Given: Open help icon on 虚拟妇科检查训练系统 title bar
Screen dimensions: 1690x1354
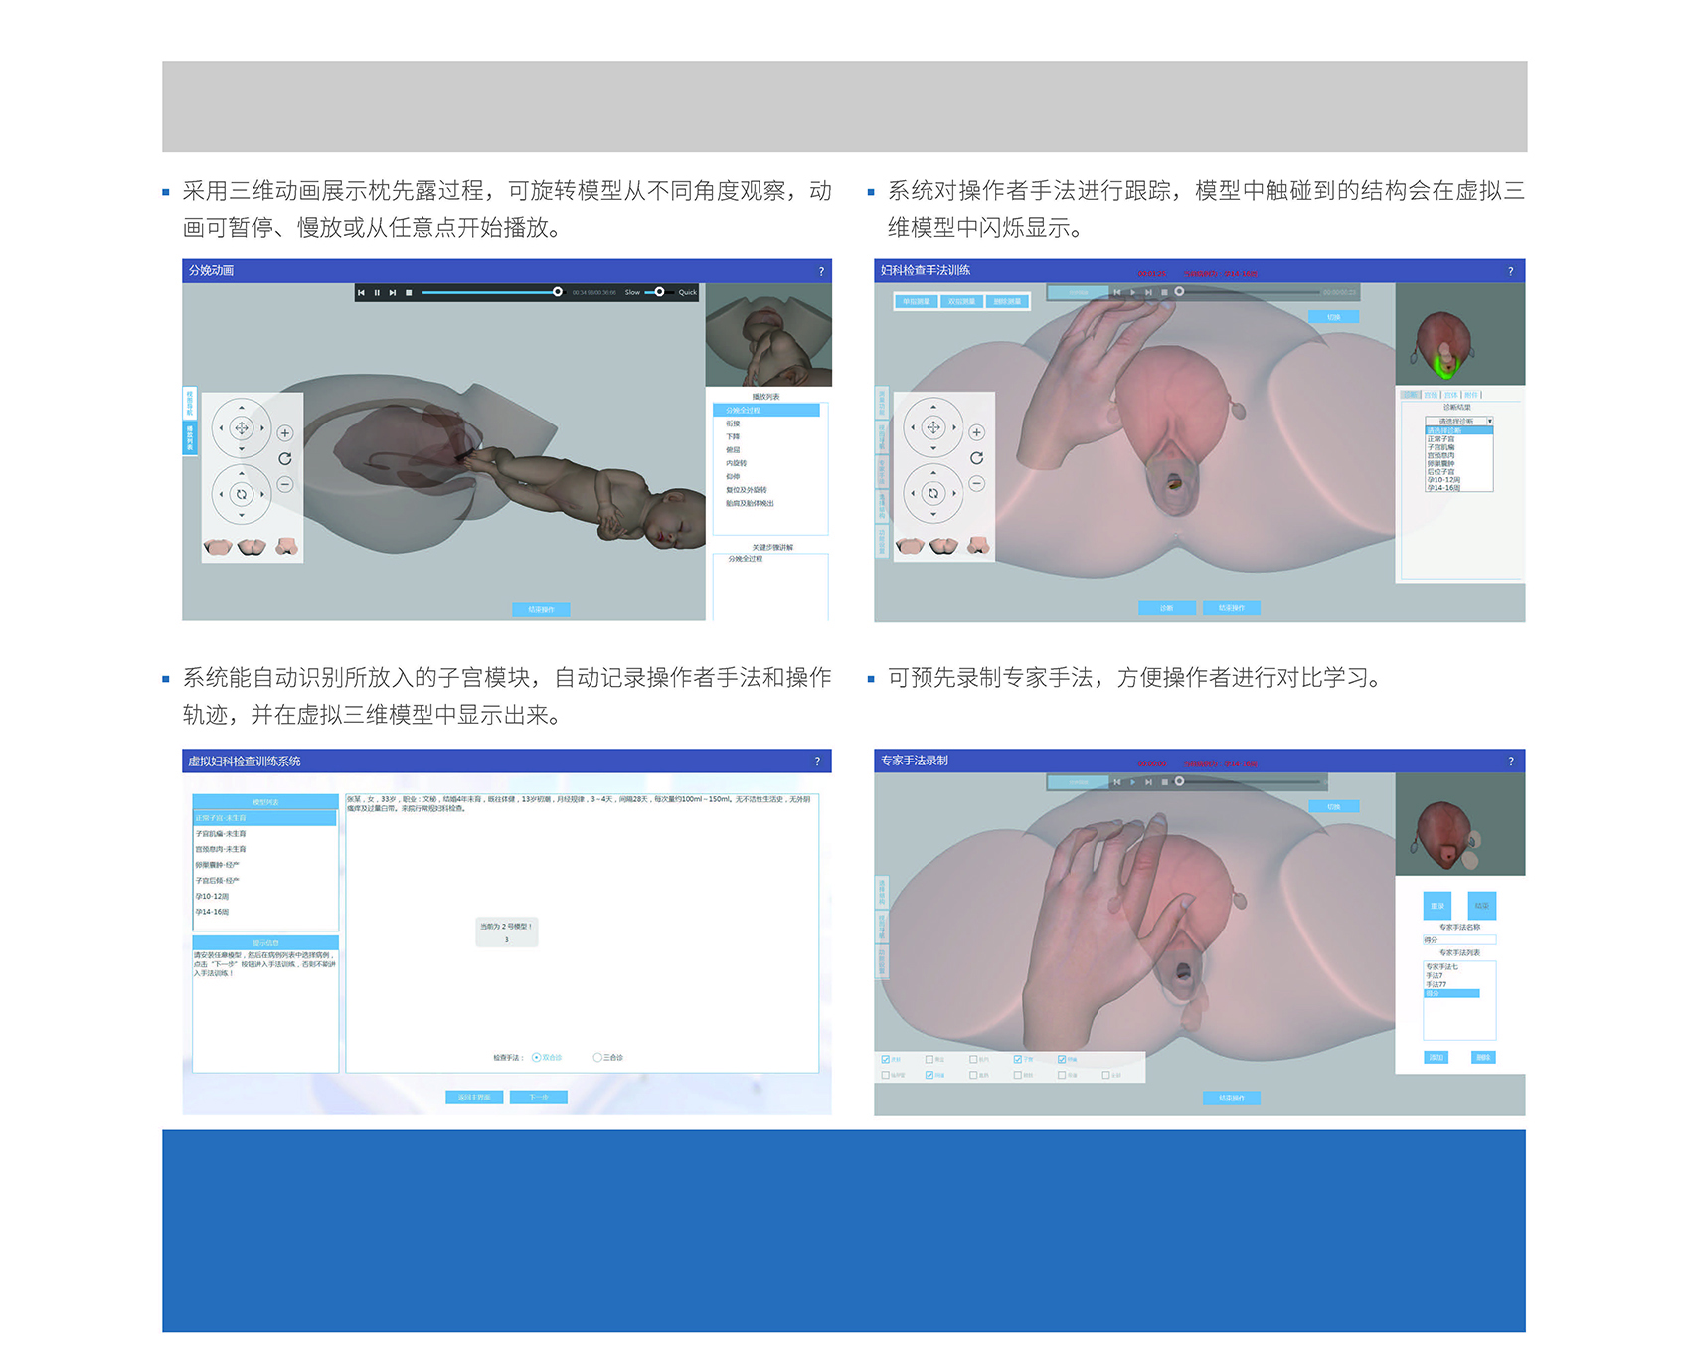Looking at the screenshot, I should [x=817, y=762].
